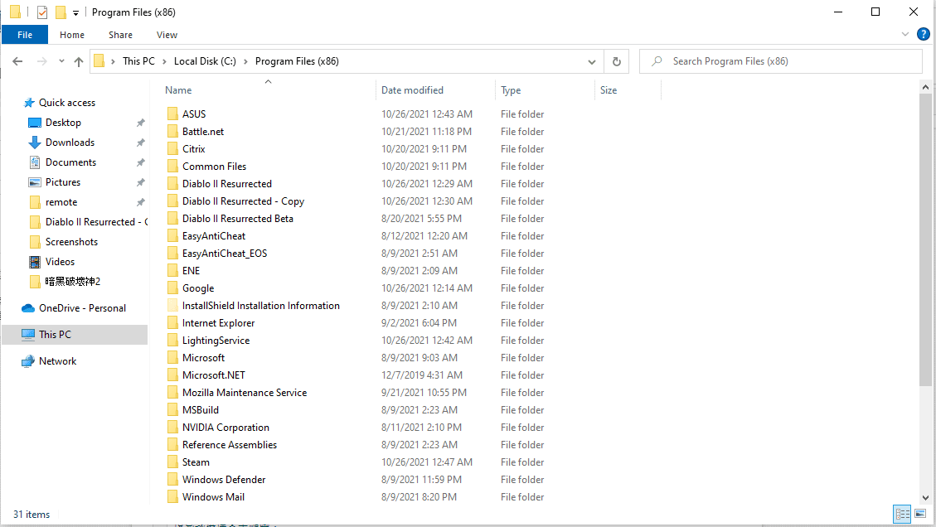Select the Mozilla Maintenance Service folder
The image size is (936, 527).
click(245, 393)
